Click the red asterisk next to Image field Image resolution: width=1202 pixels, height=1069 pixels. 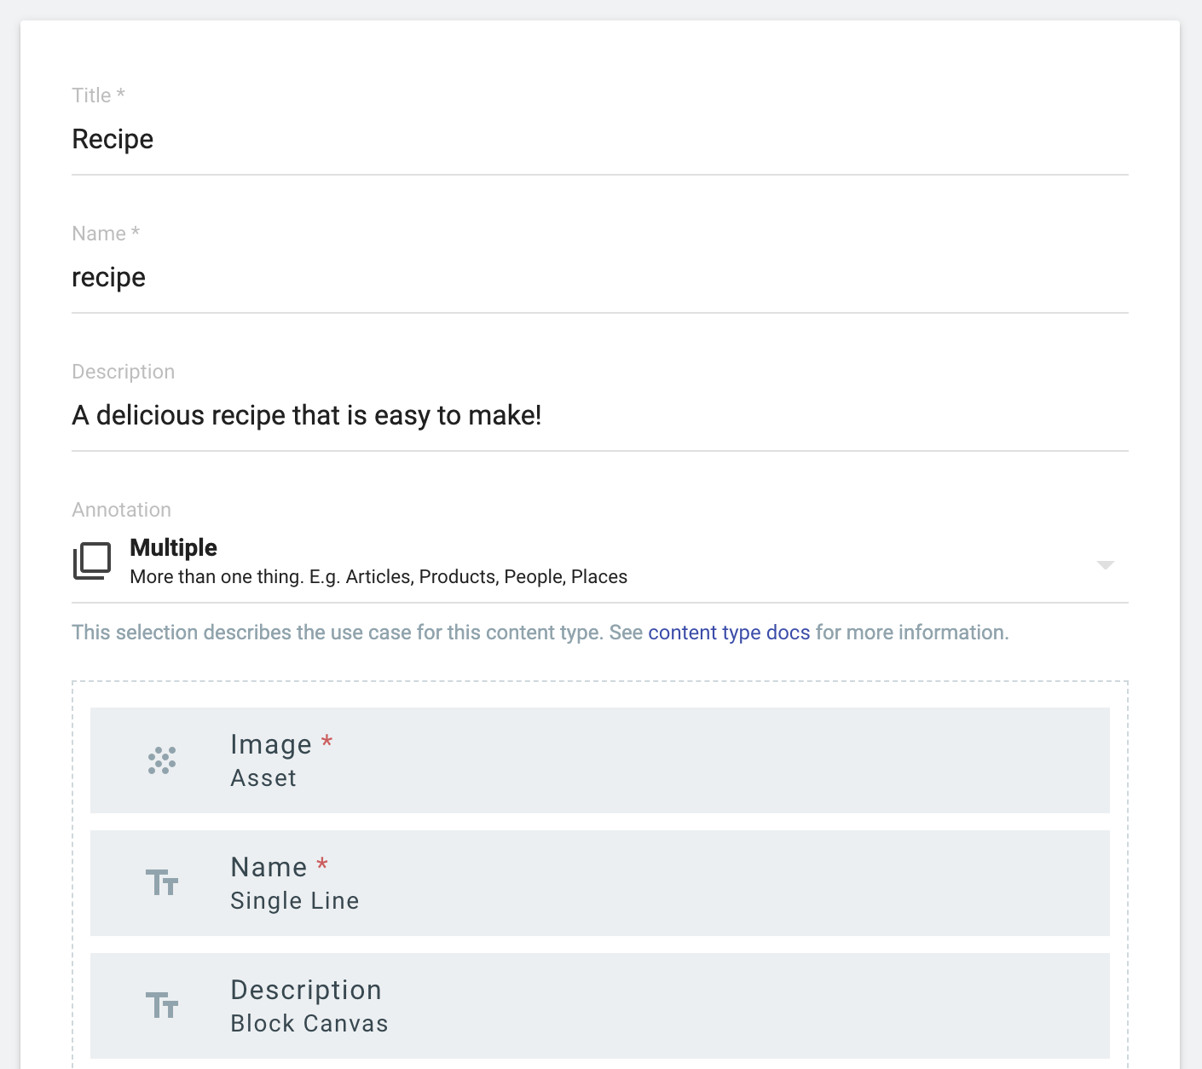[327, 742]
